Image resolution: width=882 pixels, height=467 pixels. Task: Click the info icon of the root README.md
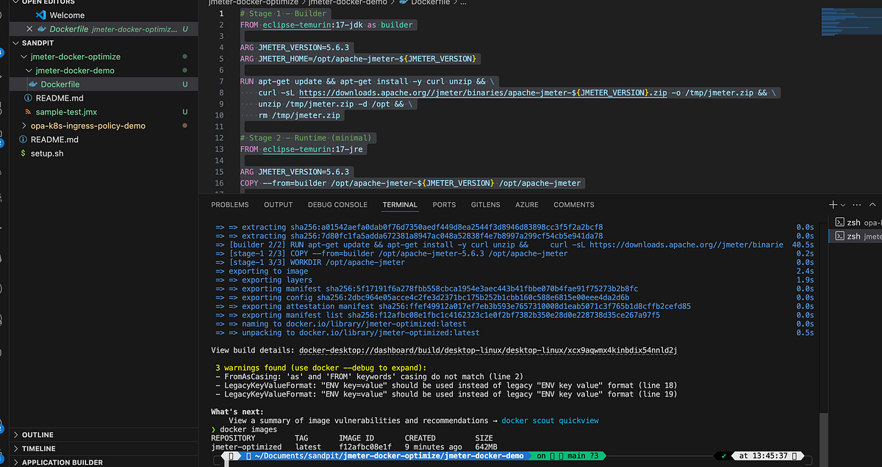23,140
